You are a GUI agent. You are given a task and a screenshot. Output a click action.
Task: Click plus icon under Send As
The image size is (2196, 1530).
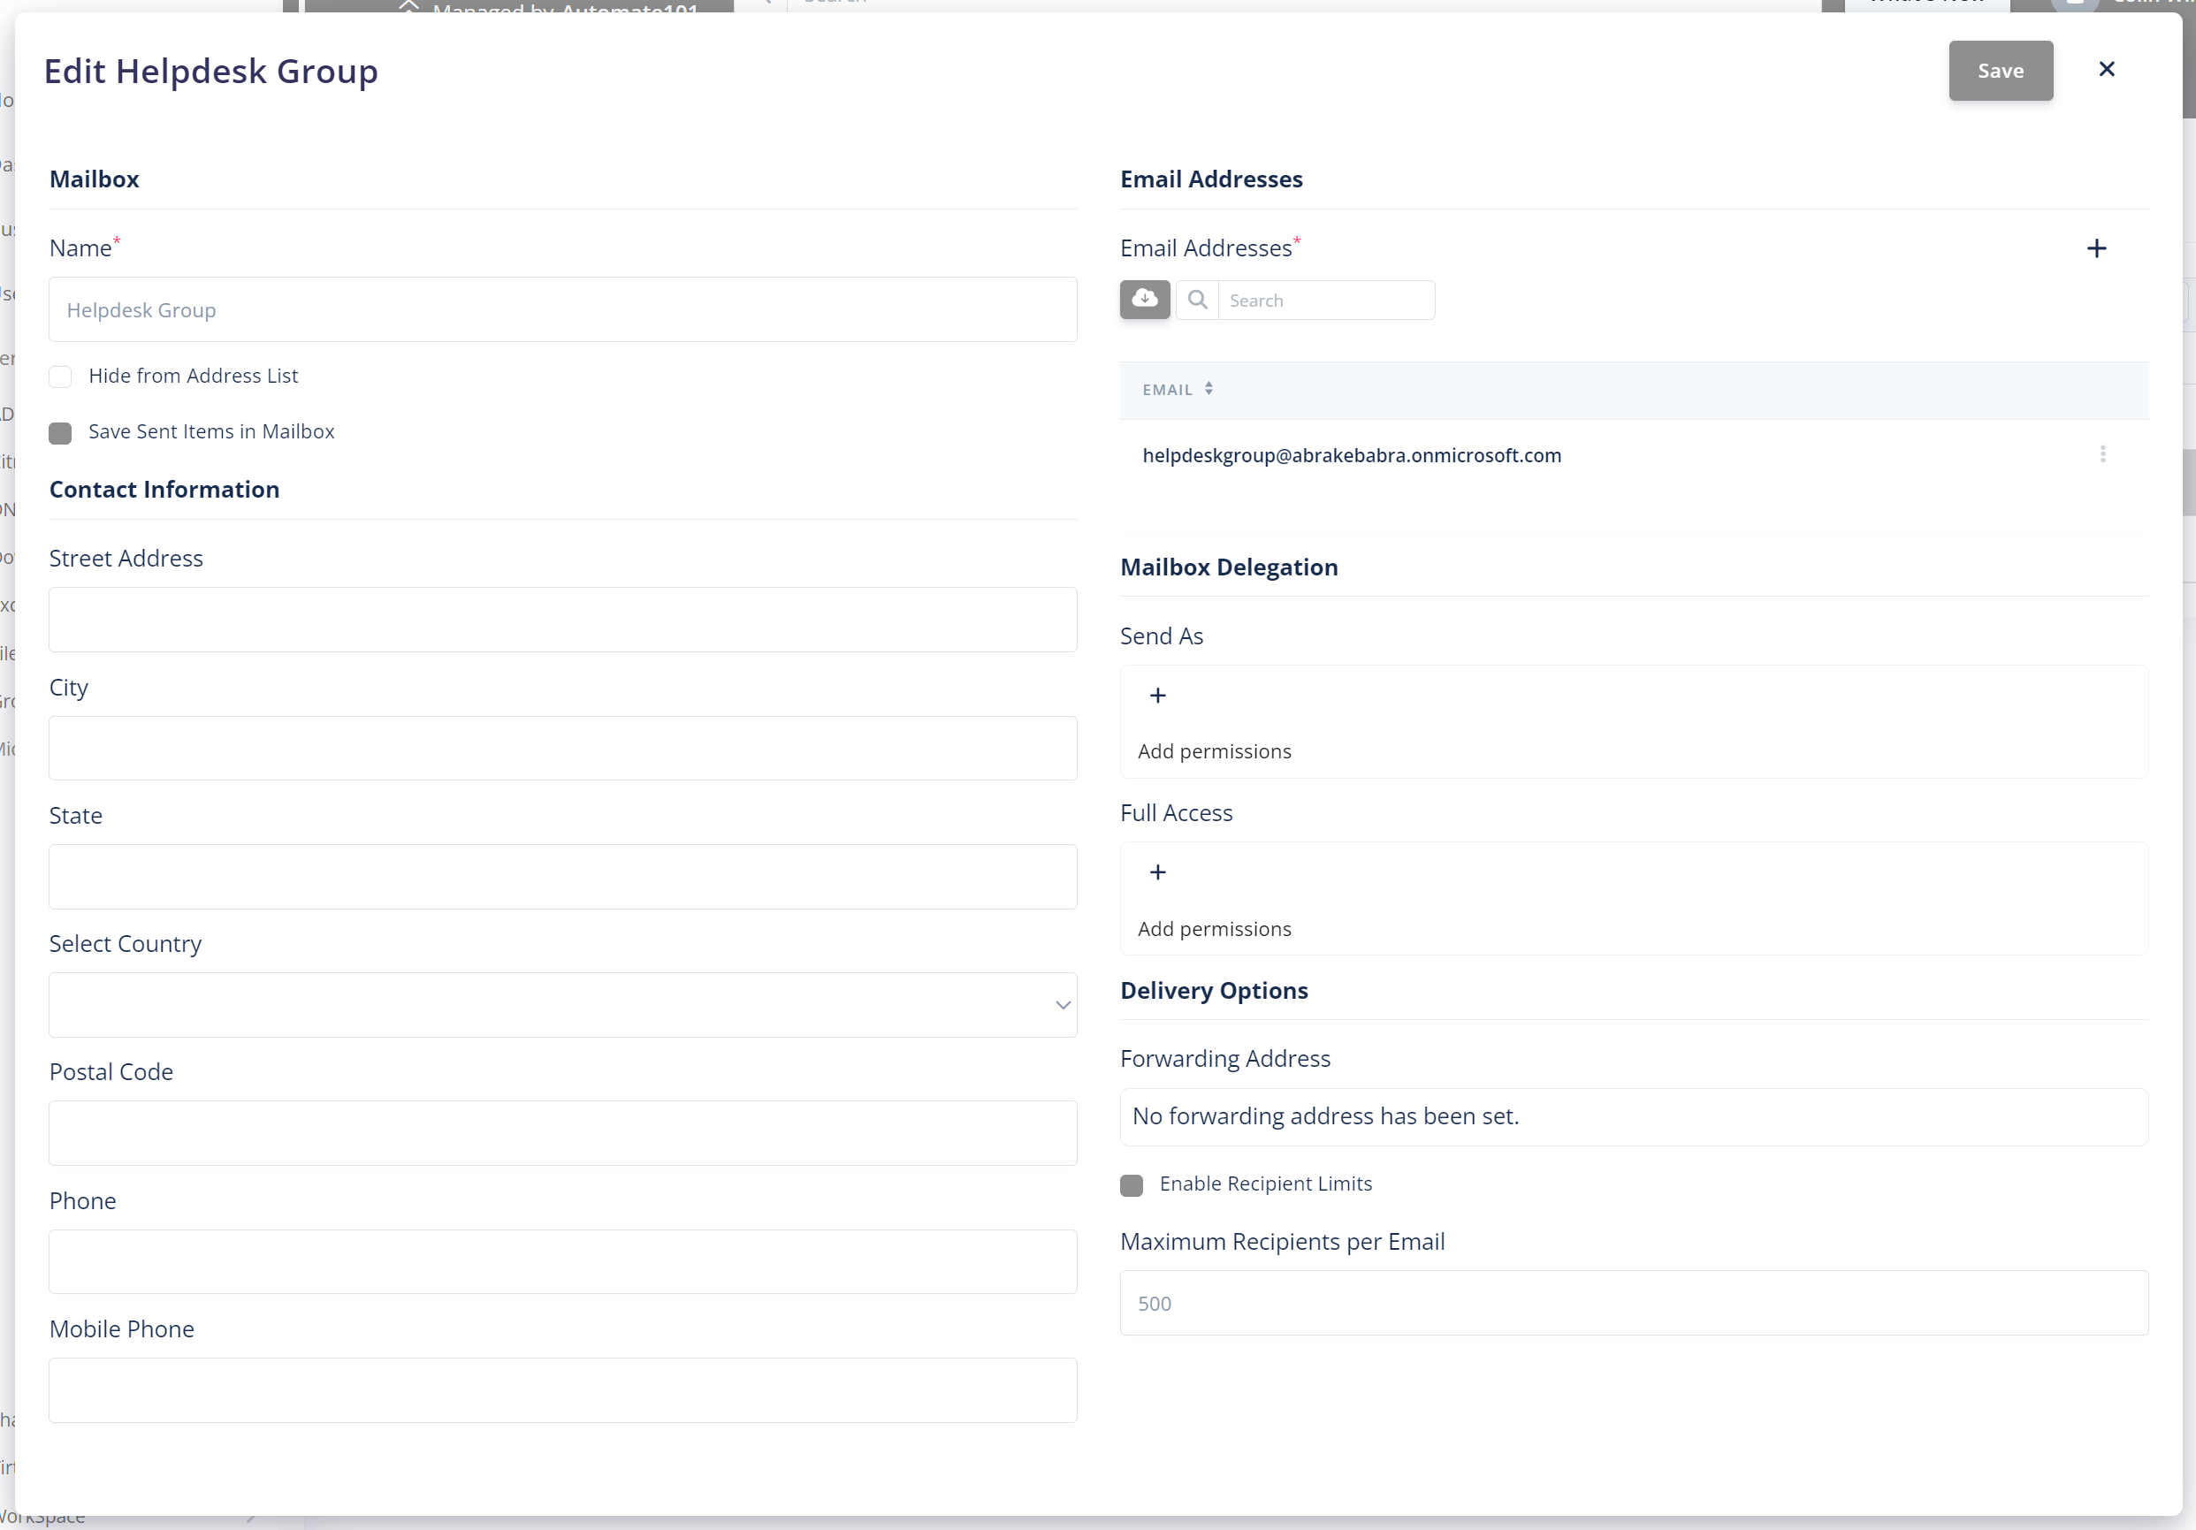coord(1157,696)
